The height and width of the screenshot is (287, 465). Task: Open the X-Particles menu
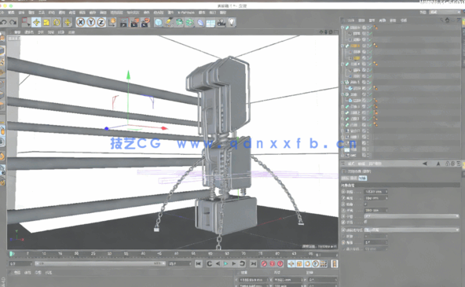tap(186, 13)
